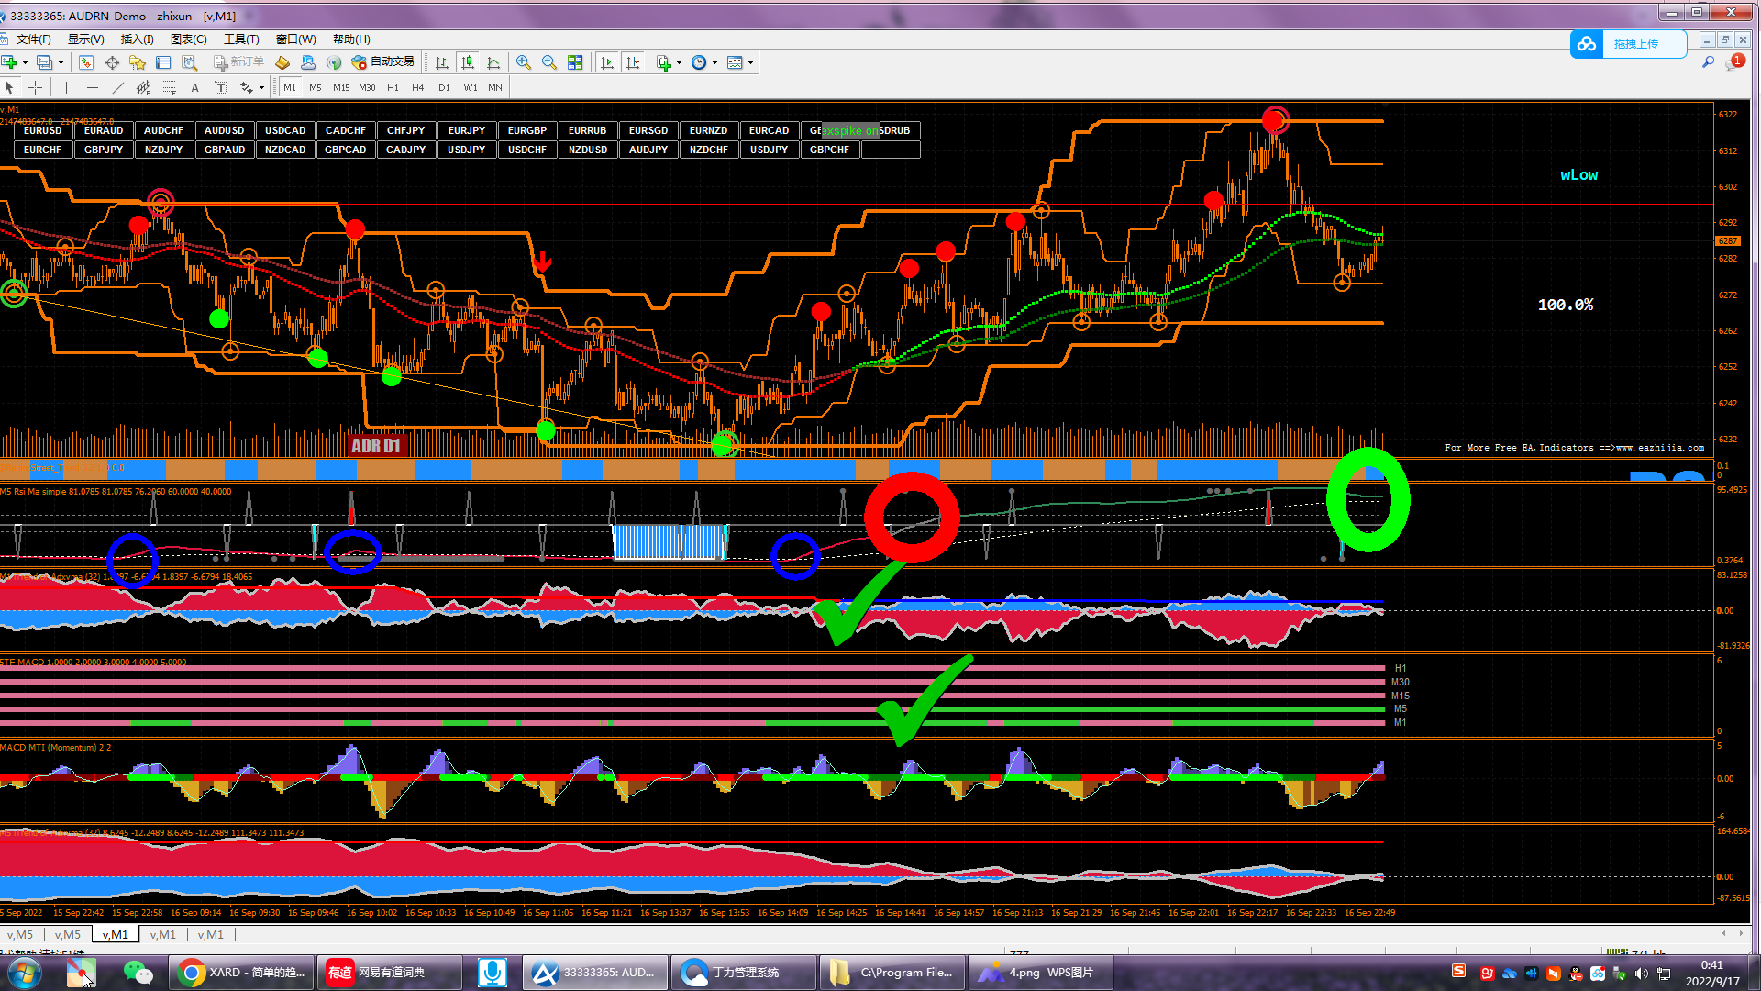Toggle the chart shift button
The height and width of the screenshot is (991, 1761).
coord(633,62)
